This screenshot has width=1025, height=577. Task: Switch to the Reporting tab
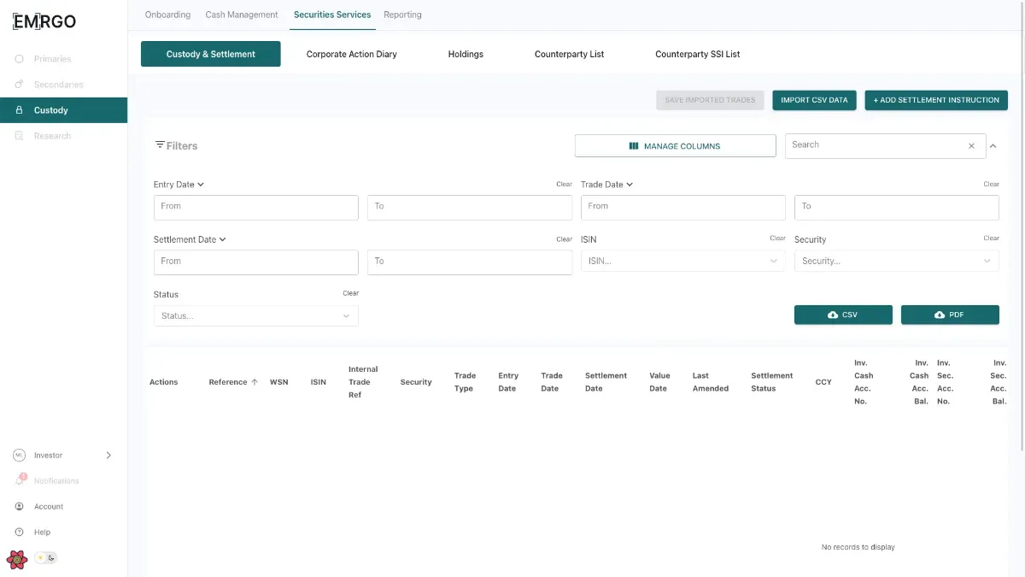click(x=402, y=15)
